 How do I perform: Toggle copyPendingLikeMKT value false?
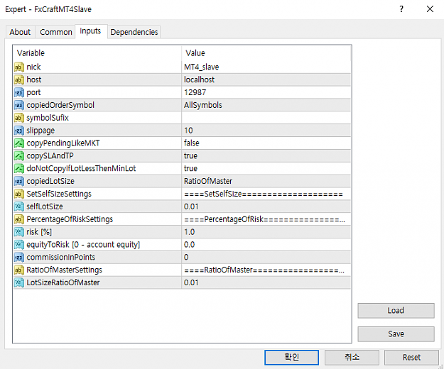point(266,143)
